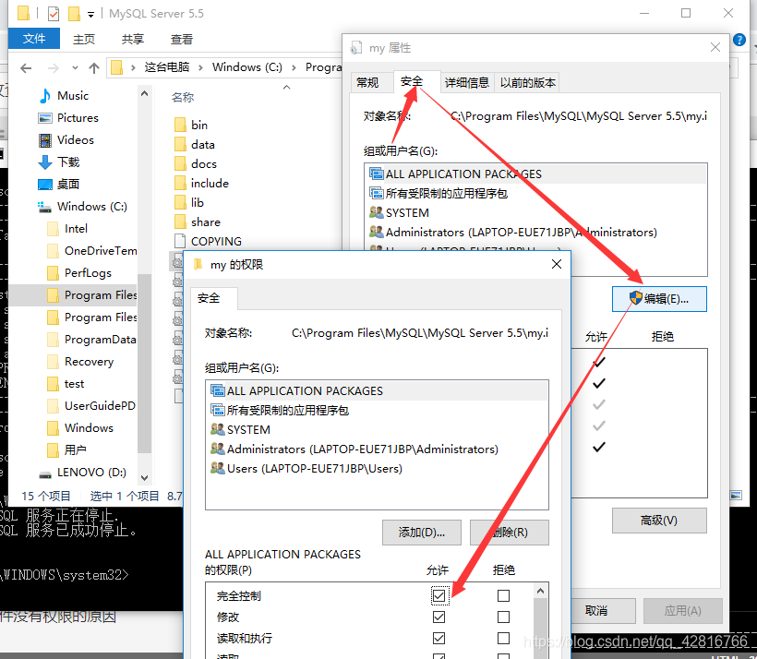Screen dimensions: 757x659
Task: Select 所有受限制的应用程序包 in permissions dialog
Action: click(x=377, y=411)
